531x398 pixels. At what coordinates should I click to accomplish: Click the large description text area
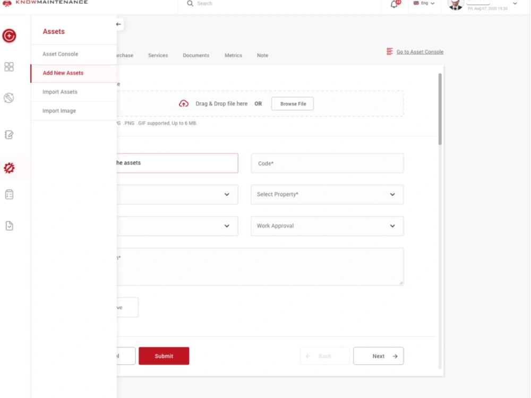260,267
